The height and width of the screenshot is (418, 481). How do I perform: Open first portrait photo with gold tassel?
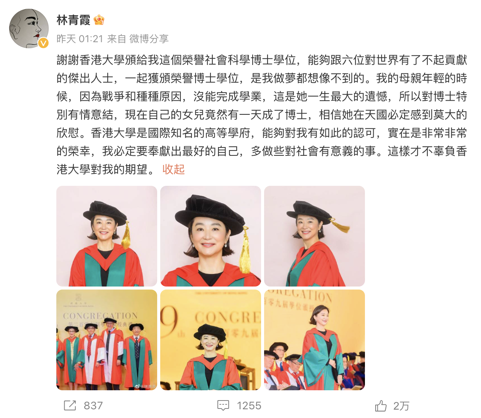[x=107, y=236]
